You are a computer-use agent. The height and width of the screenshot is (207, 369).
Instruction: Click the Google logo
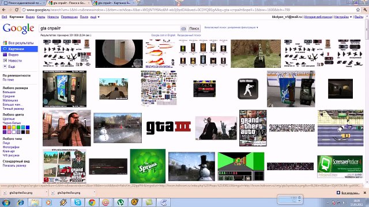18,29
